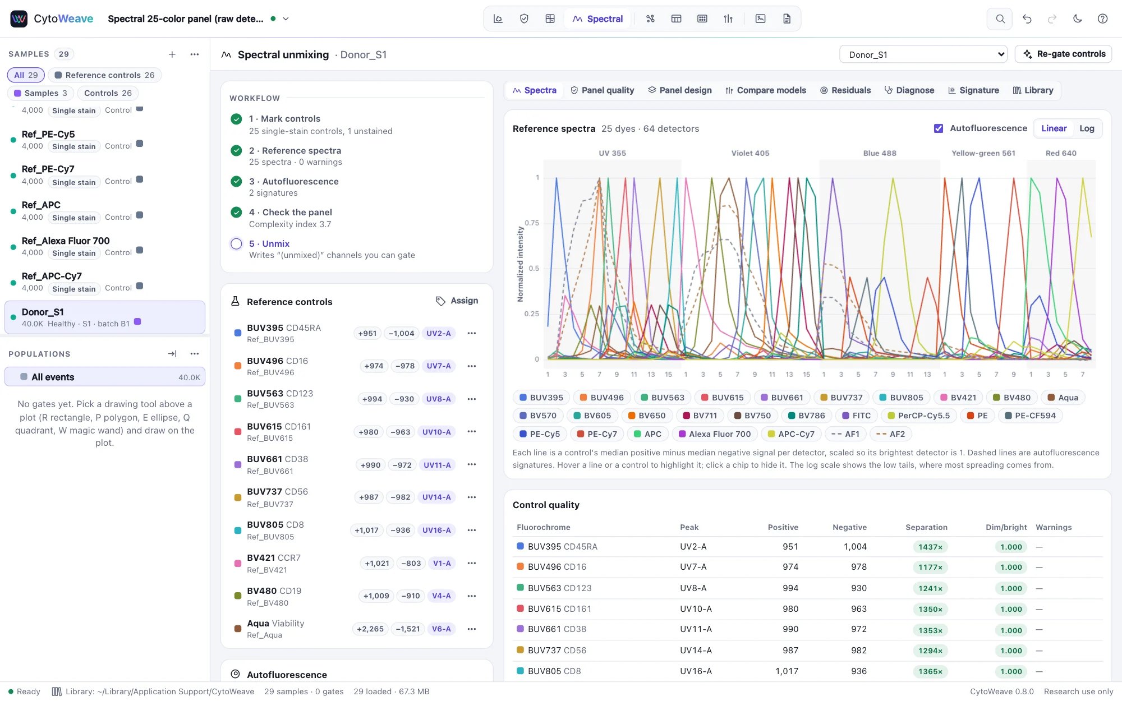Open the document report view icon
Viewport: 1122px width, 701px height.
pyautogui.click(x=787, y=19)
